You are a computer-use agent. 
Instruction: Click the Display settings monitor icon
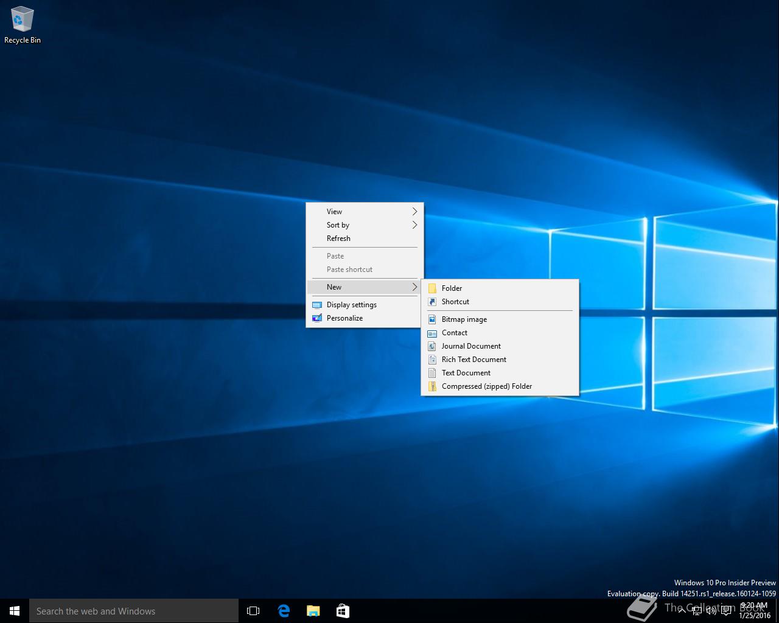click(316, 305)
